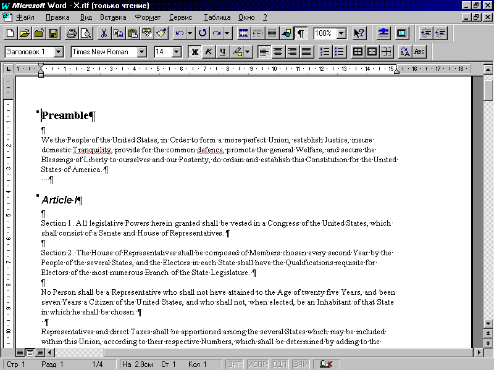The height and width of the screenshot is (370, 494).
Task: Apply numbered list formatting
Action: tap(325, 52)
